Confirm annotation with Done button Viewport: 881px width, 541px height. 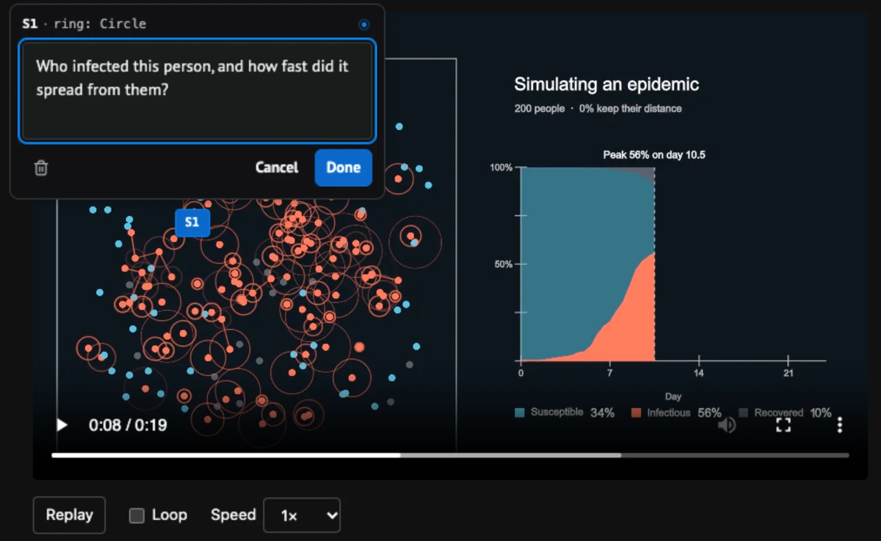point(344,168)
